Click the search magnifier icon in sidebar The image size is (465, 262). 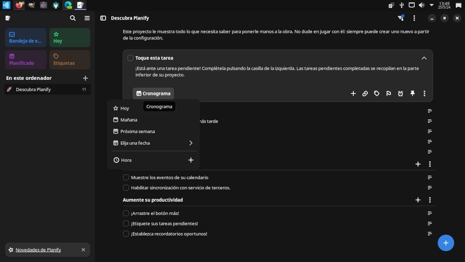72,18
